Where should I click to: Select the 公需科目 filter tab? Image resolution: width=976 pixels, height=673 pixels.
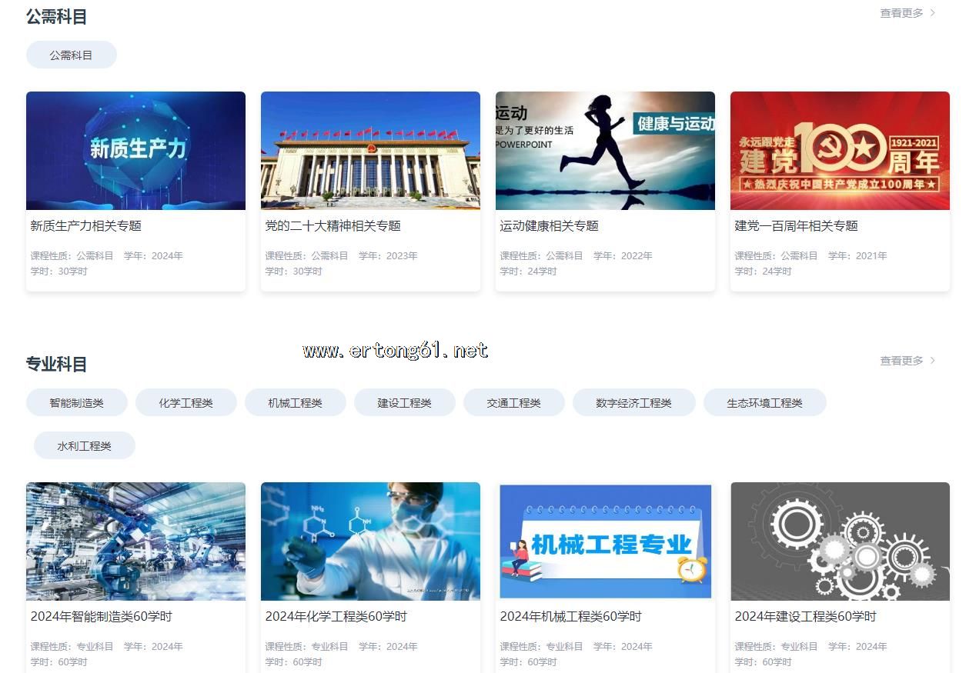point(71,55)
